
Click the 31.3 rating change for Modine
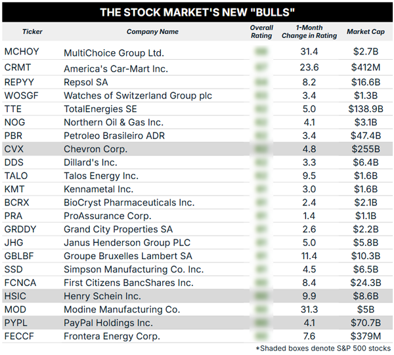(309, 309)
